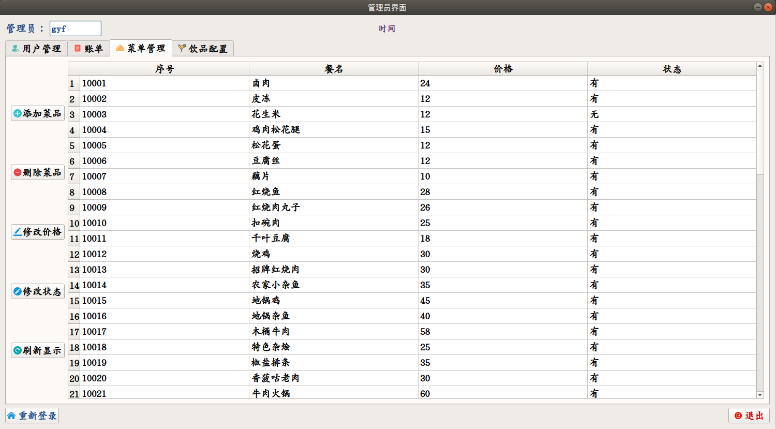776x429 pixels.
Task: Click the red bill icon on 账单 tab
Action: click(x=78, y=48)
